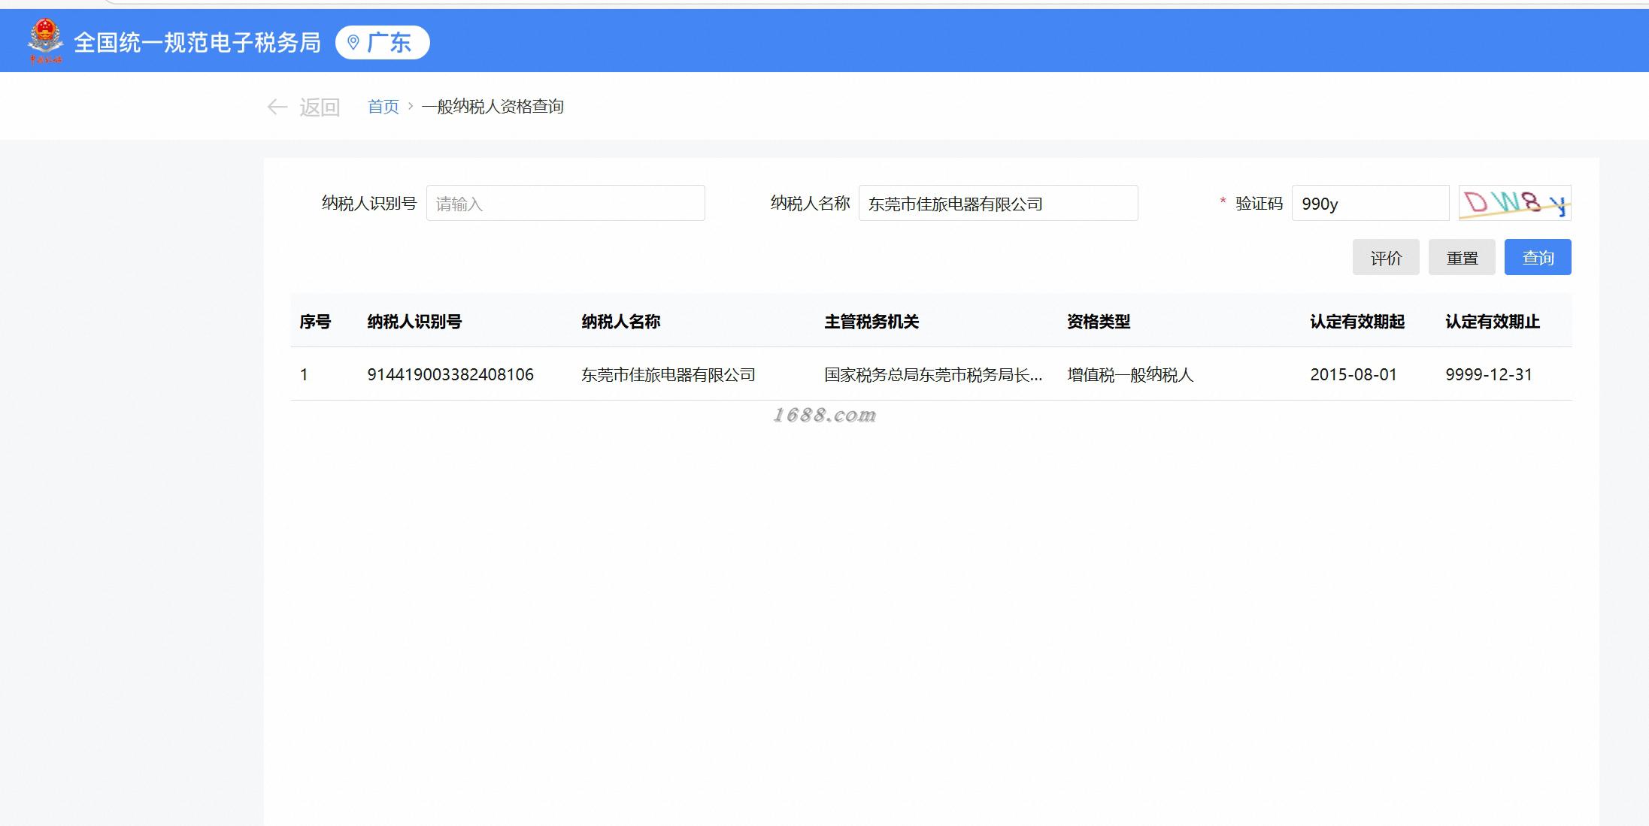Viewport: 1649px width, 826px height.
Task: Click row number 1 in table
Action: pos(304,374)
